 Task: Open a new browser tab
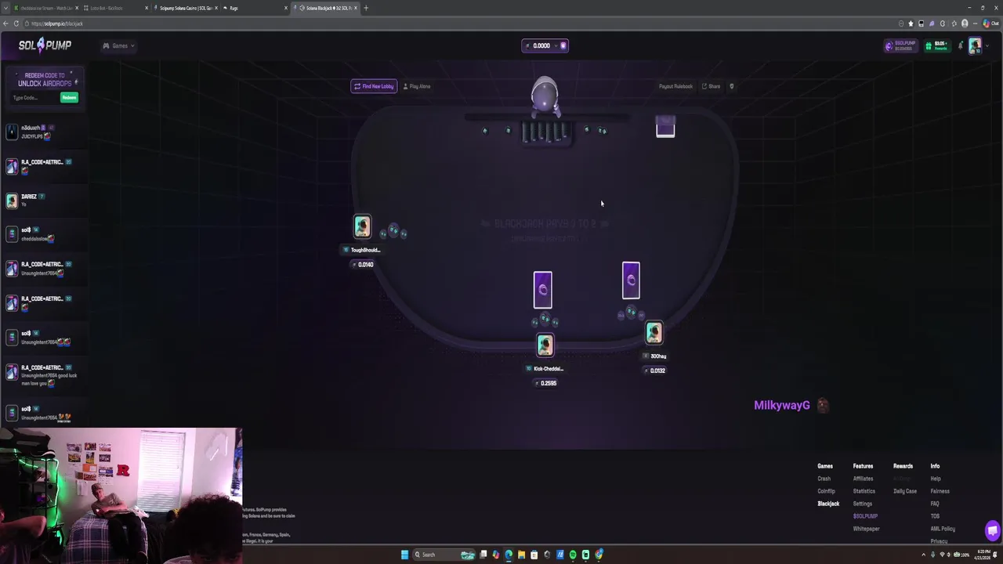[x=366, y=8]
